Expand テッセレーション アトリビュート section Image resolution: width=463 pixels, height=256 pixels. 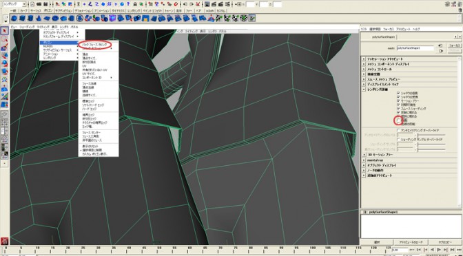click(x=364, y=59)
